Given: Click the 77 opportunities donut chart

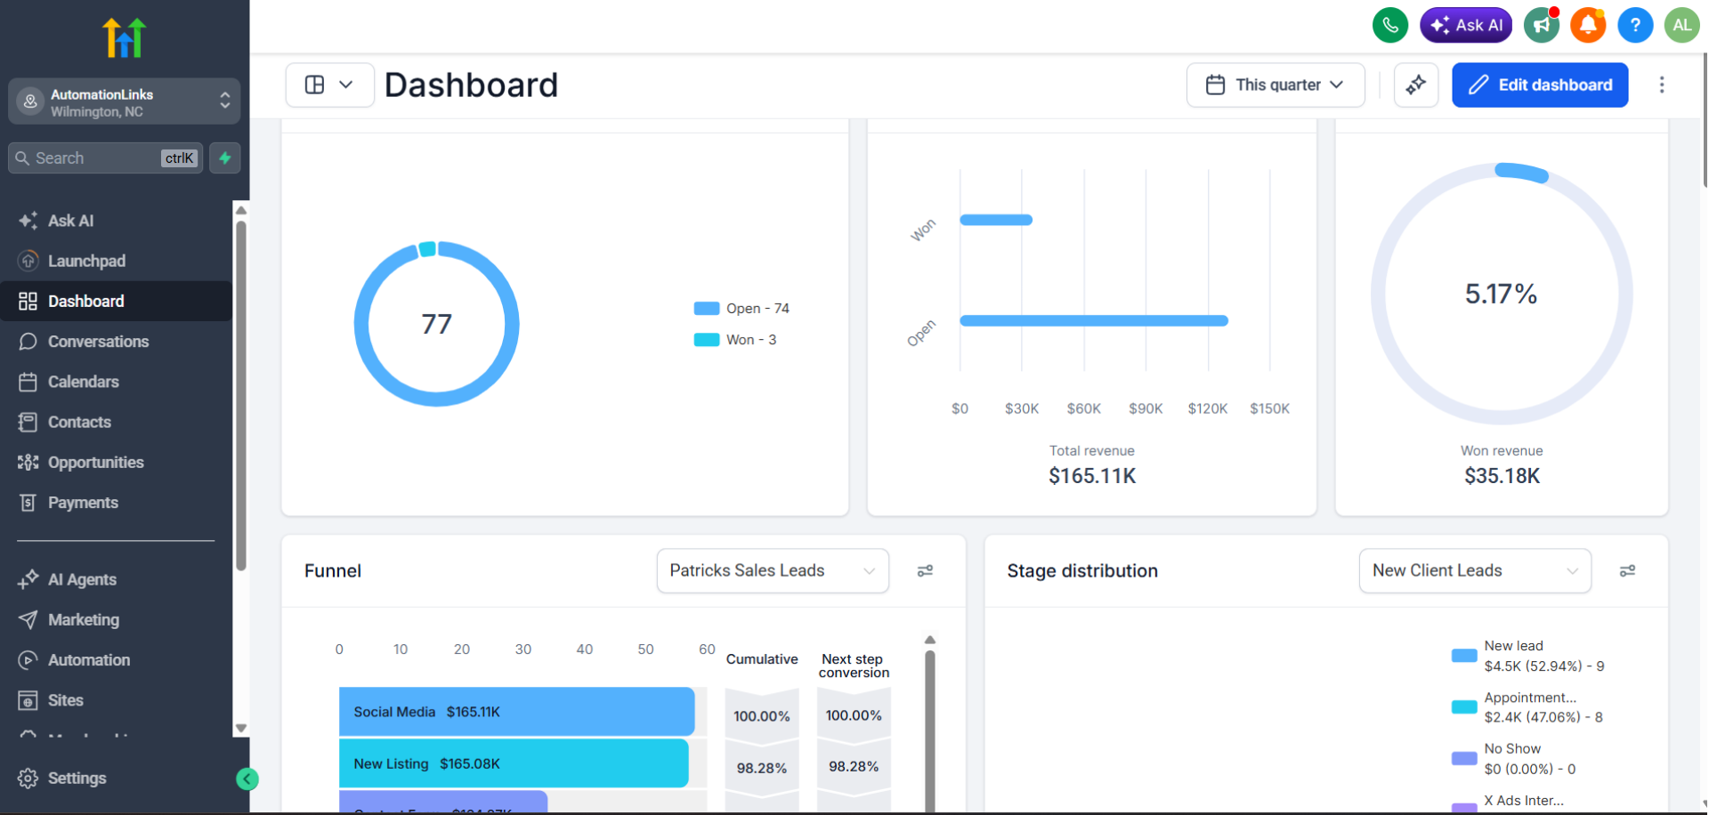Looking at the screenshot, I should click(436, 324).
